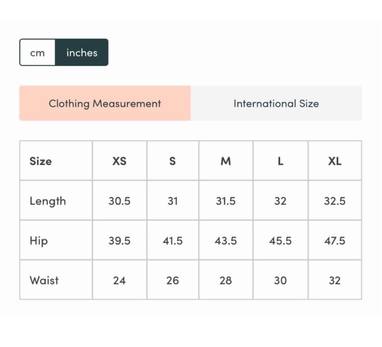Click the XL column header
Screen dimensions: 382x347
335,161
